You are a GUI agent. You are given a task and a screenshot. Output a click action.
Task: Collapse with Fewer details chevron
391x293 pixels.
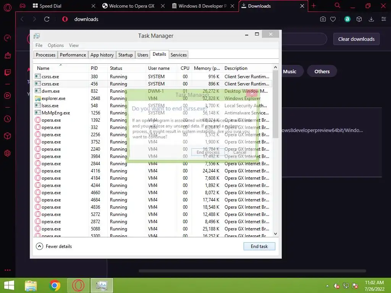[x=39, y=246]
